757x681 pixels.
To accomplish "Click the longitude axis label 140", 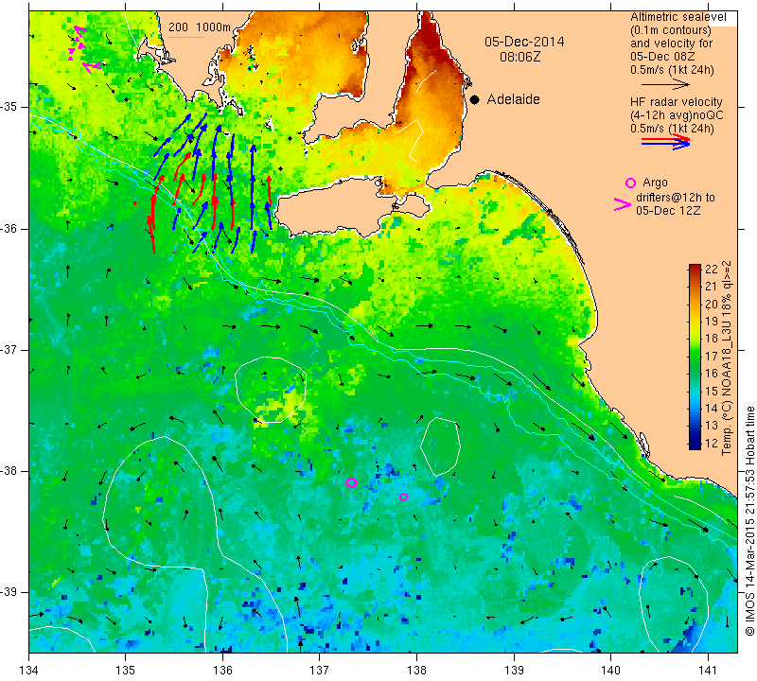I will 610,670.
